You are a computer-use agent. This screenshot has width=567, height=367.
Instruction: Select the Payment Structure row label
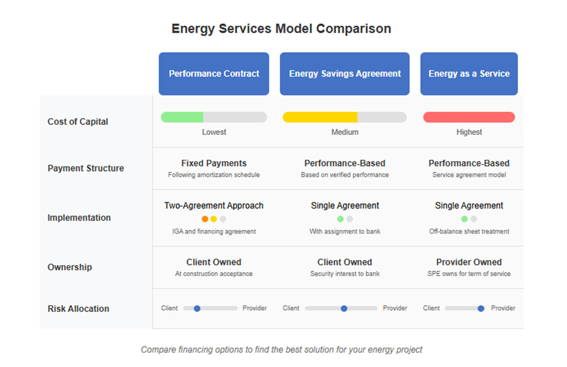[86, 168]
